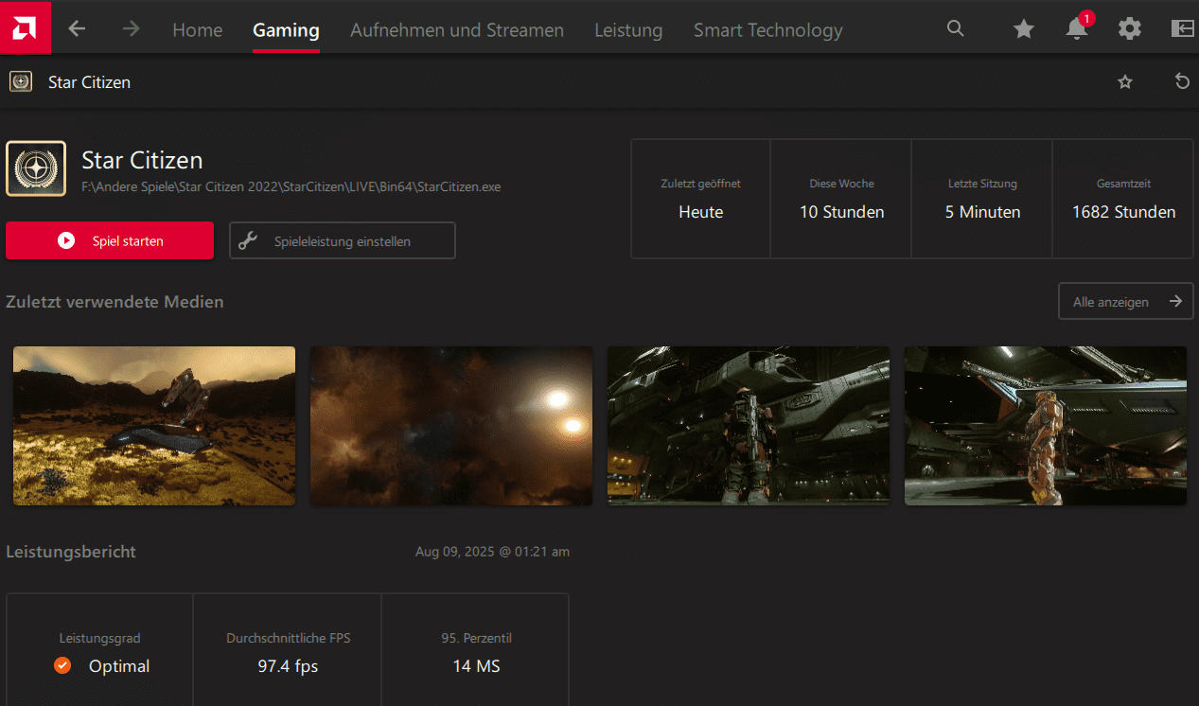Click the StarCitizen.exe file path
Screen dimensions: 1199x706
(291, 186)
